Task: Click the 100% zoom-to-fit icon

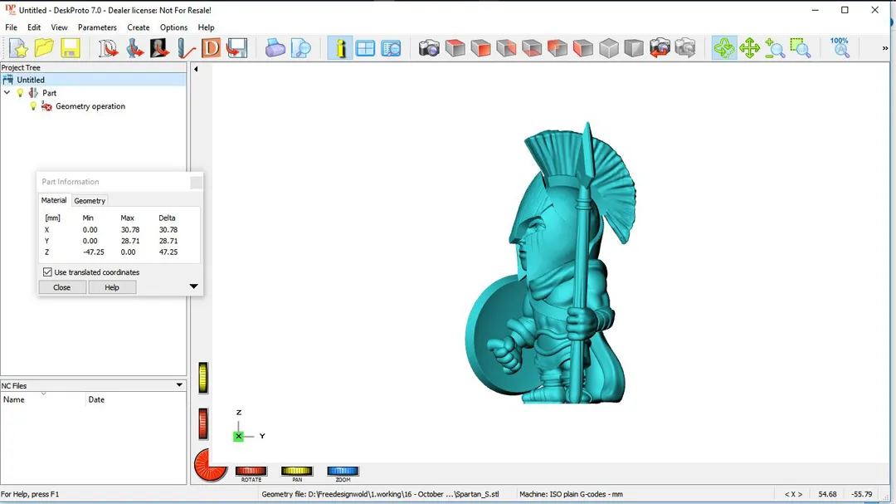Action: click(x=840, y=49)
